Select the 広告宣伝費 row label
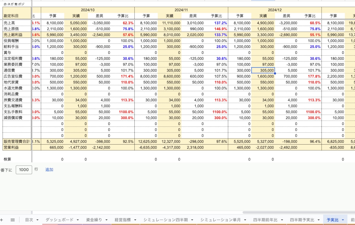The width and height of the screenshot is (355, 225). pos(17,76)
